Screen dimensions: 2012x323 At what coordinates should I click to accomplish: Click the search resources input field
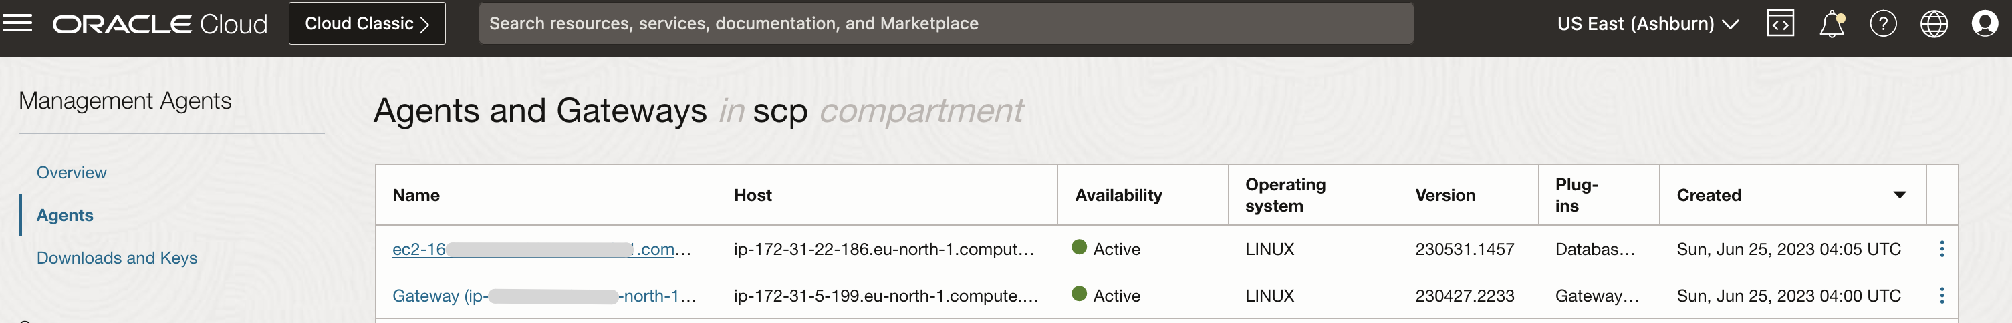pyautogui.click(x=945, y=23)
